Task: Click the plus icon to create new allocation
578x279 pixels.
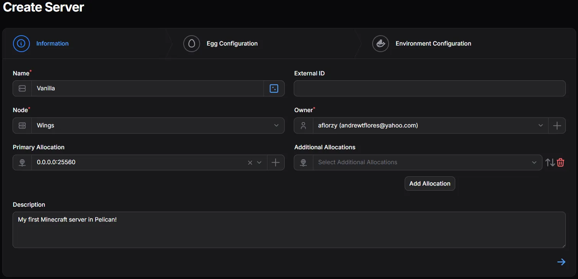Action: [x=275, y=162]
